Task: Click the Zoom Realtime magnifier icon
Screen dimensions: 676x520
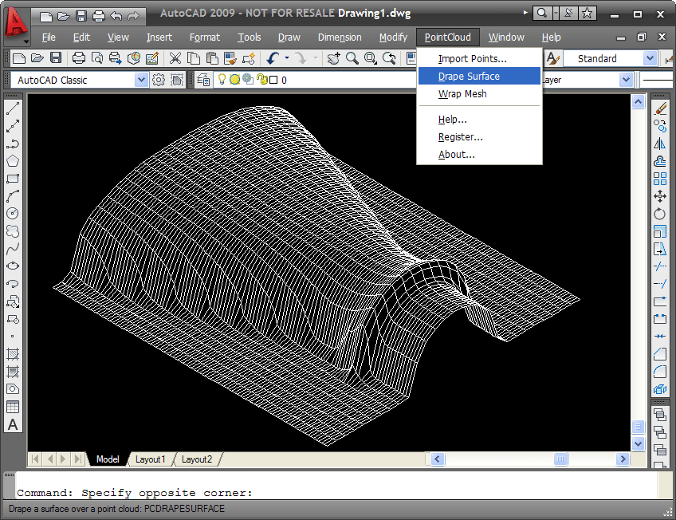Action: [x=352, y=57]
